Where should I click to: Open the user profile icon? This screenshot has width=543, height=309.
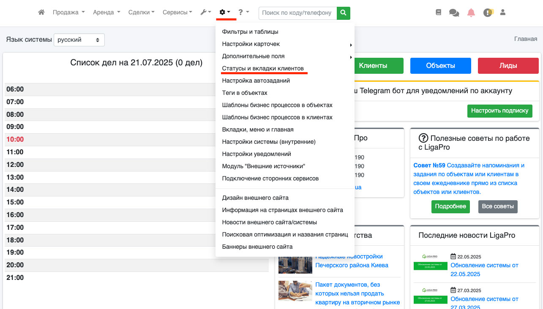tap(503, 13)
